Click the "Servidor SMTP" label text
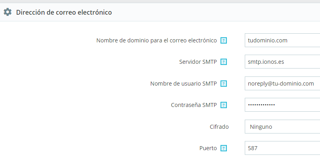 point(198,62)
